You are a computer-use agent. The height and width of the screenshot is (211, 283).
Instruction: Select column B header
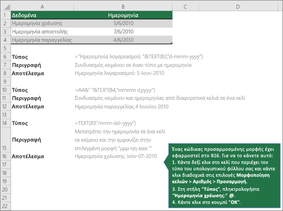[x=123, y=7]
